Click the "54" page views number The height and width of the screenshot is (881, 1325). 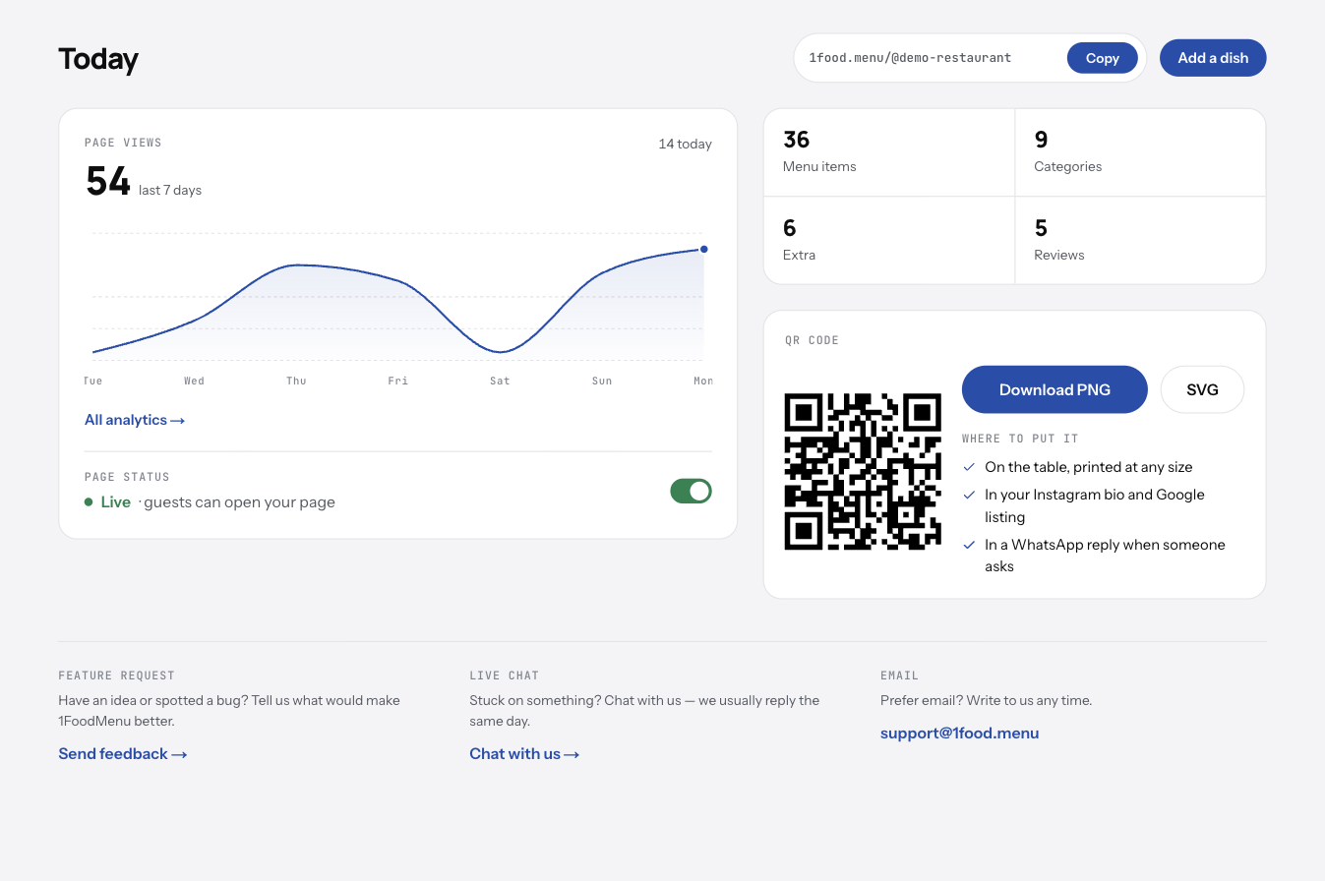tap(107, 181)
